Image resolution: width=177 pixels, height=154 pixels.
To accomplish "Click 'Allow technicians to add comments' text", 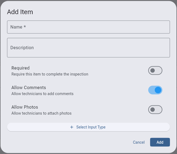I will click(x=42, y=94).
